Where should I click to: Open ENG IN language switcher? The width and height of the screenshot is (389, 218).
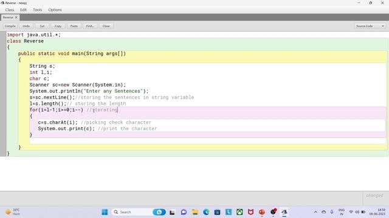(342, 212)
